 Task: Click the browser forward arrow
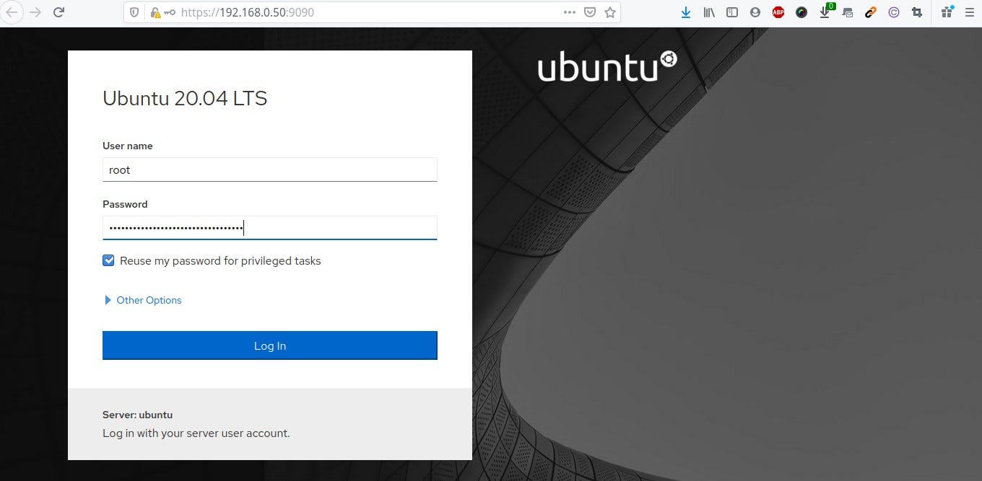tap(35, 12)
